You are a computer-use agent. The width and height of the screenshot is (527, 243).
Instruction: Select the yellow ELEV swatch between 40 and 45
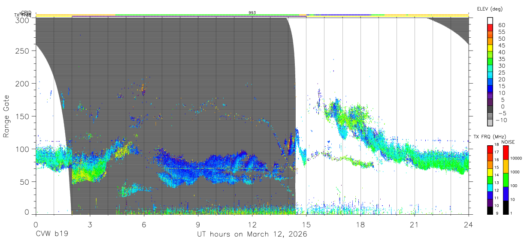click(490, 48)
